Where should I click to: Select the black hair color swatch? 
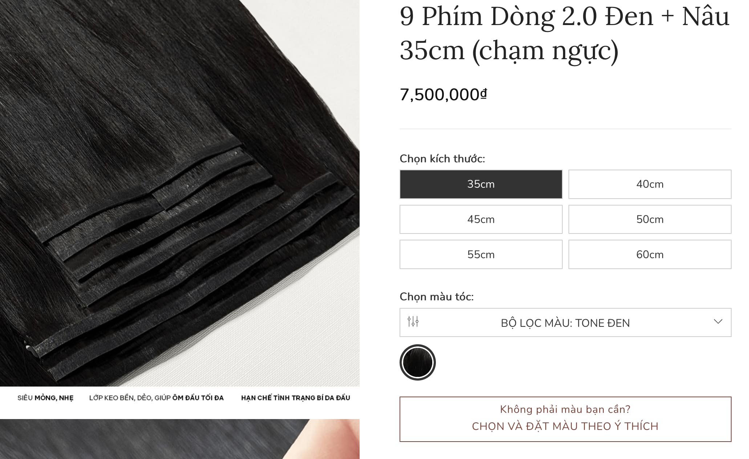click(418, 362)
